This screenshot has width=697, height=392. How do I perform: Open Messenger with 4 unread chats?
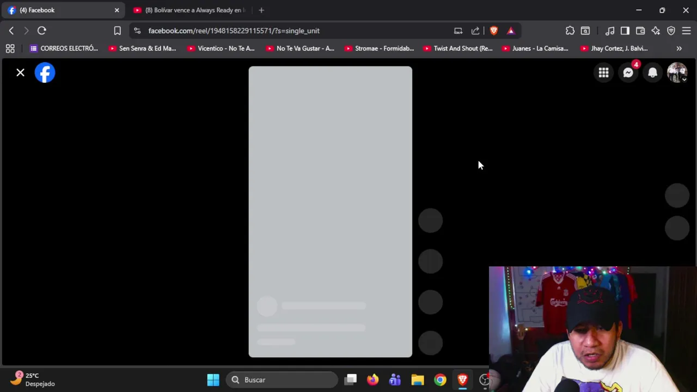point(628,72)
